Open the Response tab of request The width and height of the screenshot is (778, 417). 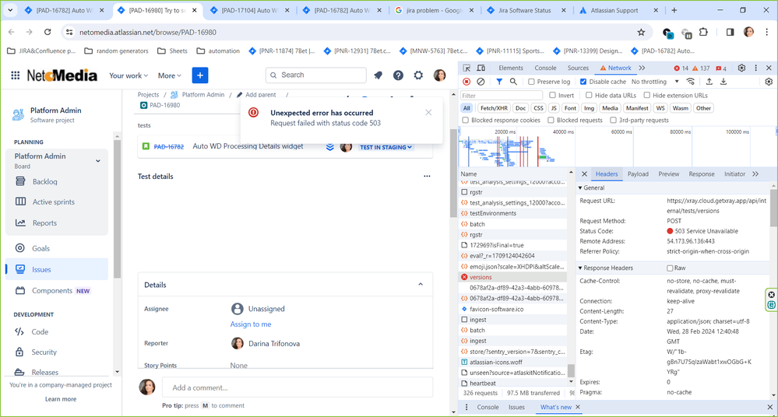[x=702, y=174]
